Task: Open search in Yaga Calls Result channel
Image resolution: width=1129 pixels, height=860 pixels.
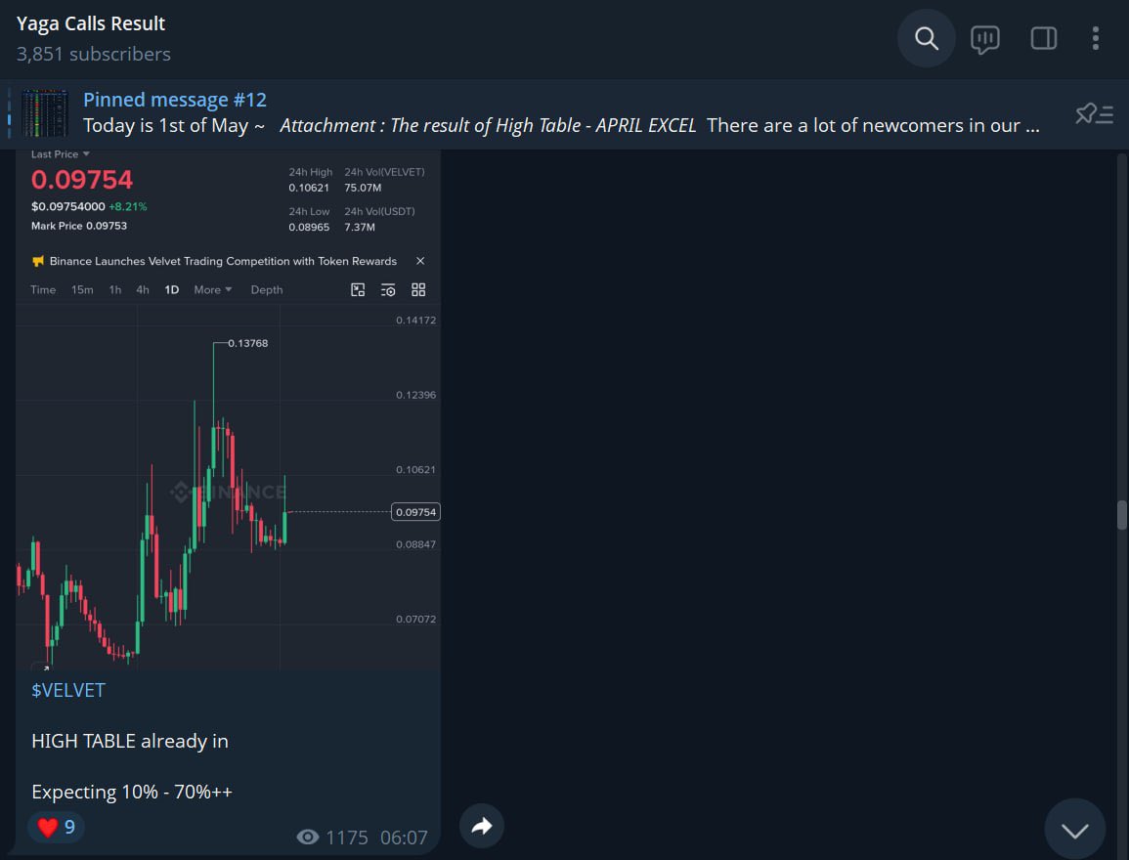Action: pyautogui.click(x=926, y=38)
